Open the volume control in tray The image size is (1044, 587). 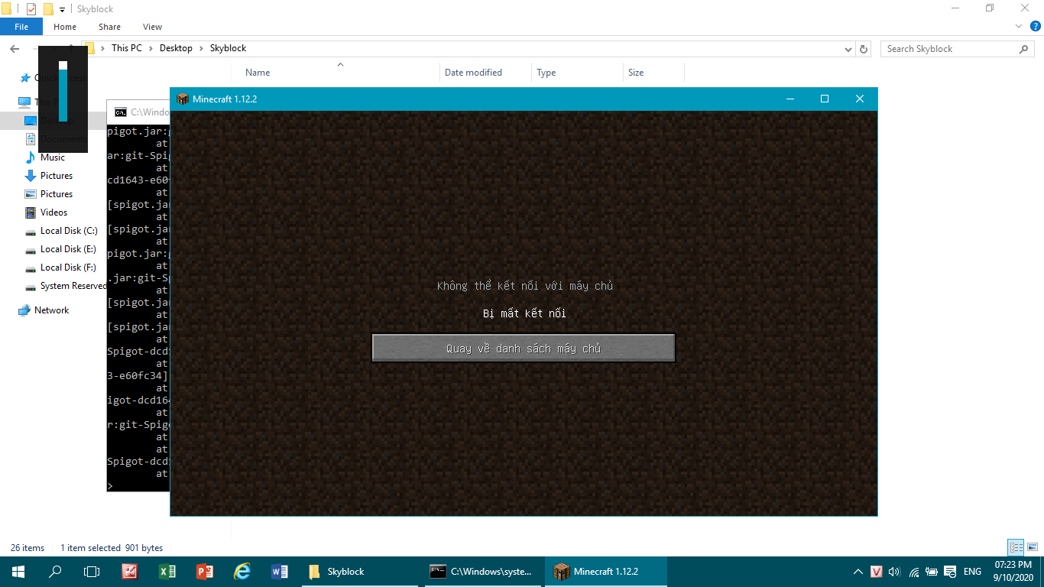pos(895,572)
